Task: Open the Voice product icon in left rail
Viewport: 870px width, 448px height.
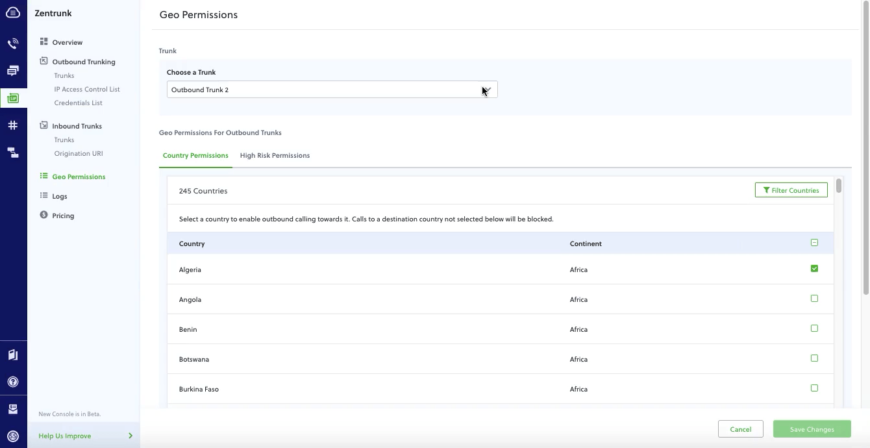Action: click(x=13, y=43)
